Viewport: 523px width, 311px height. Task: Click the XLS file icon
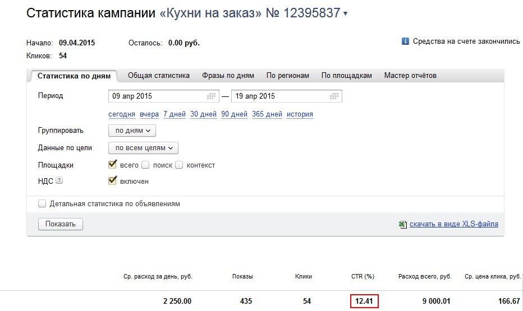click(402, 224)
